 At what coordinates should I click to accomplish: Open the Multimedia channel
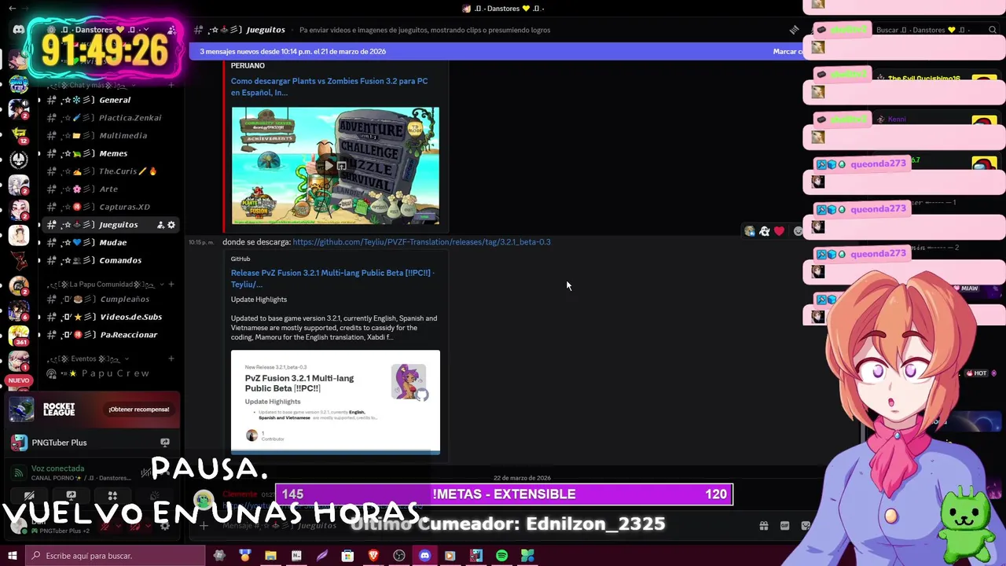coord(110,135)
